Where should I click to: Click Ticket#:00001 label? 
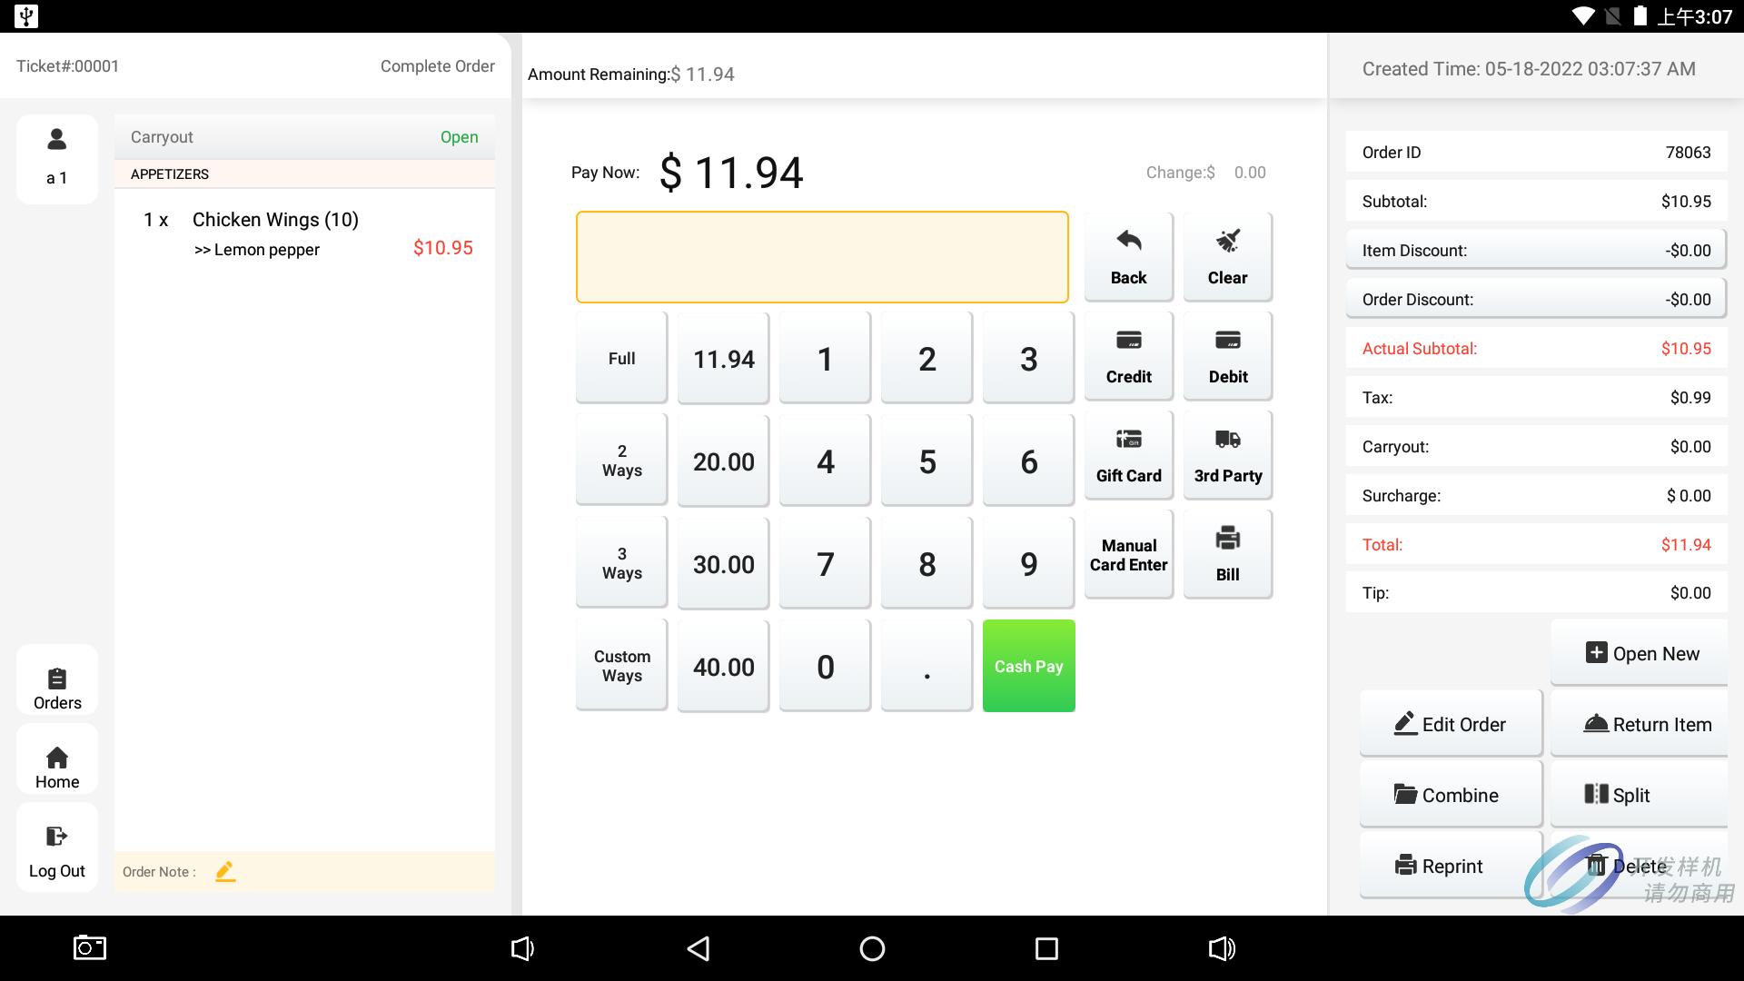coord(67,66)
